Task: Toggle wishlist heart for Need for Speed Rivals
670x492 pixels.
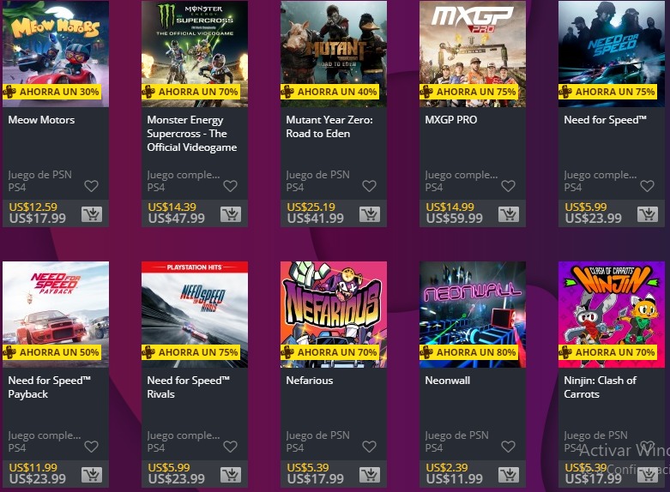Action: tap(230, 447)
